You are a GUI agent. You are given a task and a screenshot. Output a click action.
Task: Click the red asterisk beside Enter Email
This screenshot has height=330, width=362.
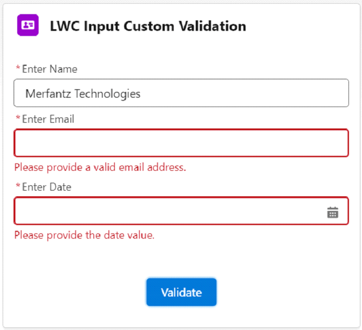point(18,118)
